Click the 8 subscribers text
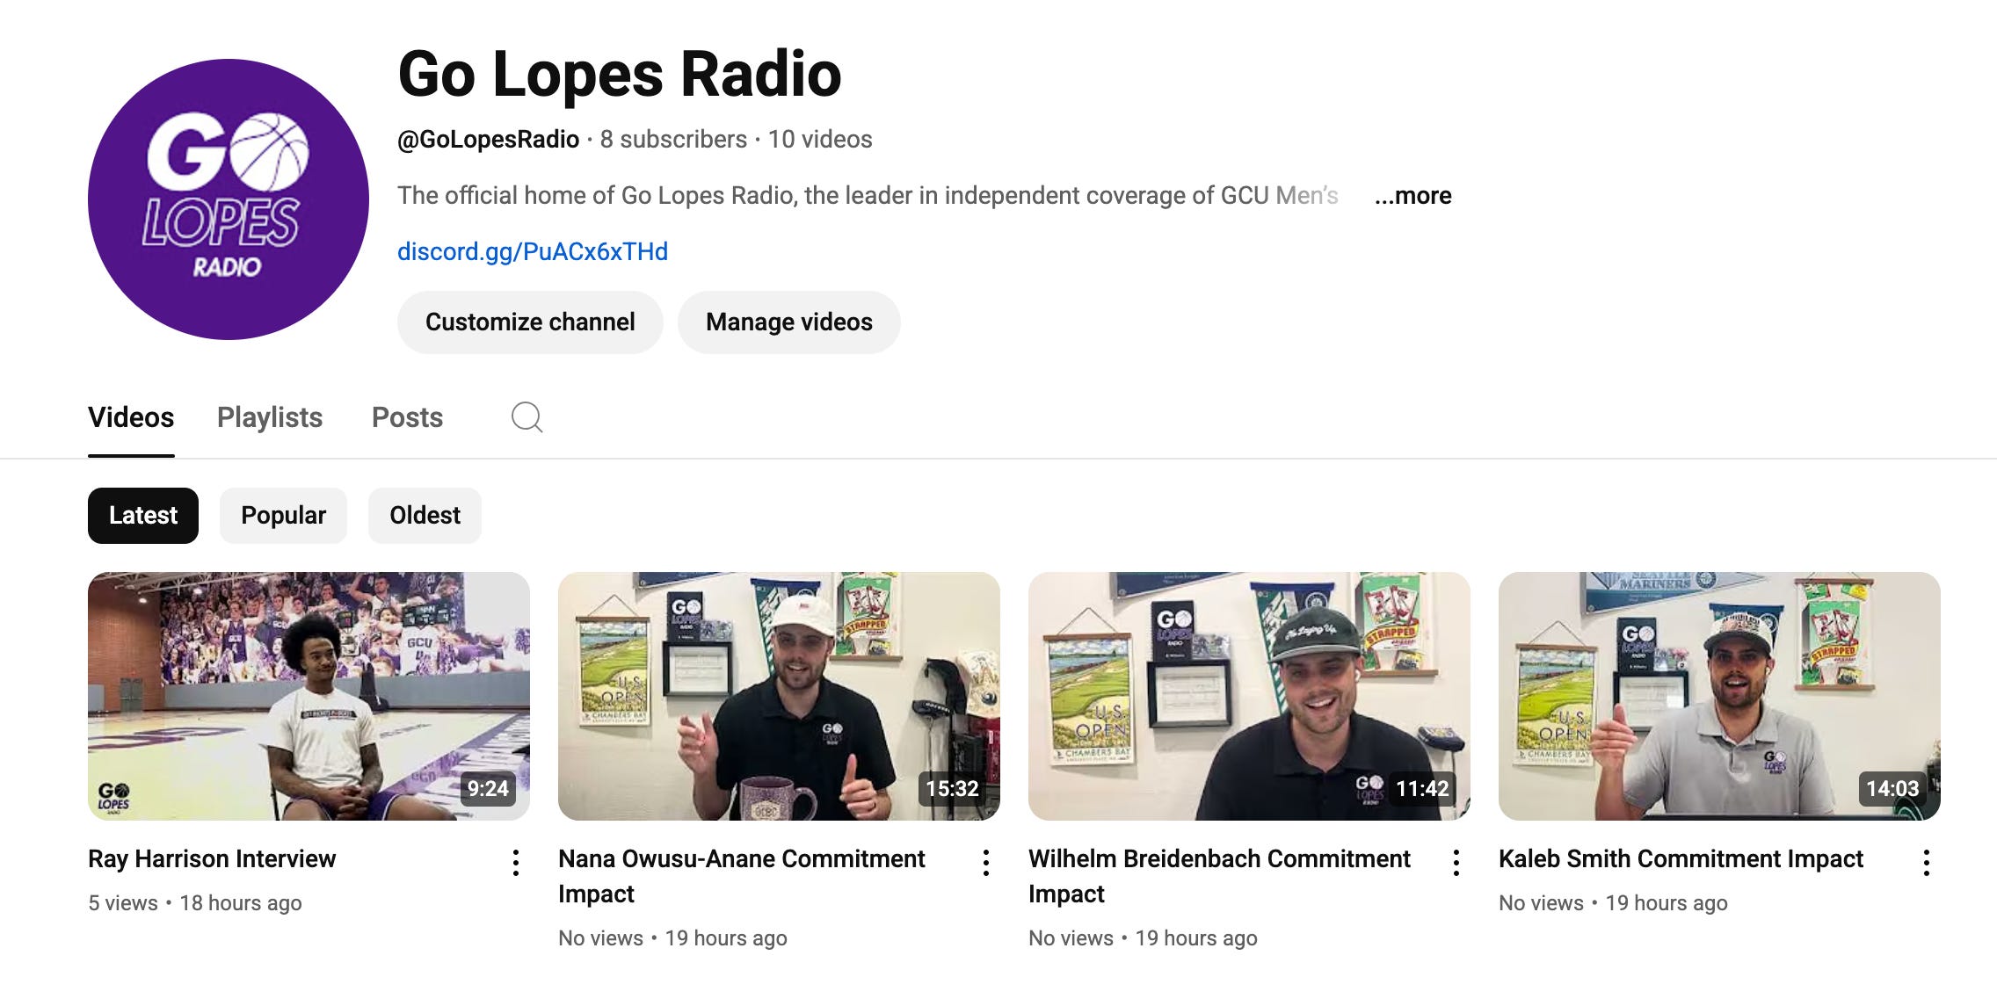Image resolution: width=1997 pixels, height=999 pixels. (x=673, y=140)
